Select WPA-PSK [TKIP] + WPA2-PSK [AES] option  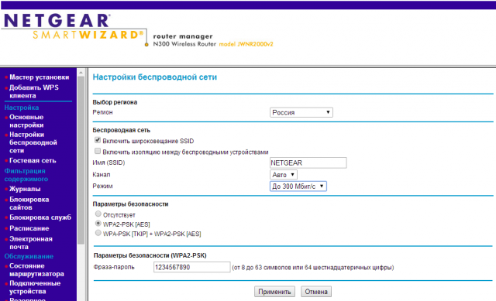tap(98, 233)
